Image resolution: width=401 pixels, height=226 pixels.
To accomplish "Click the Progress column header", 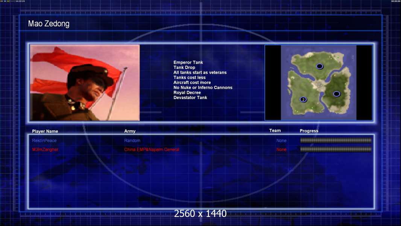I will (309, 131).
